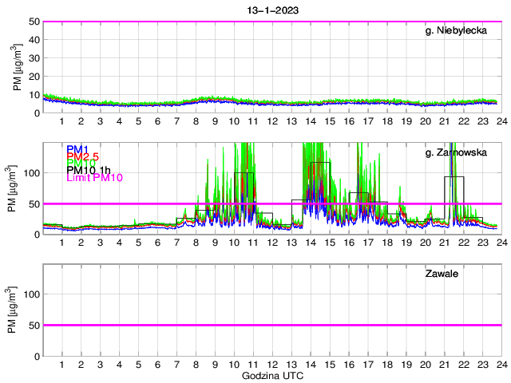The image size is (511, 383).
Task: Click the 50 y-tick on top chart
Action: point(34,22)
